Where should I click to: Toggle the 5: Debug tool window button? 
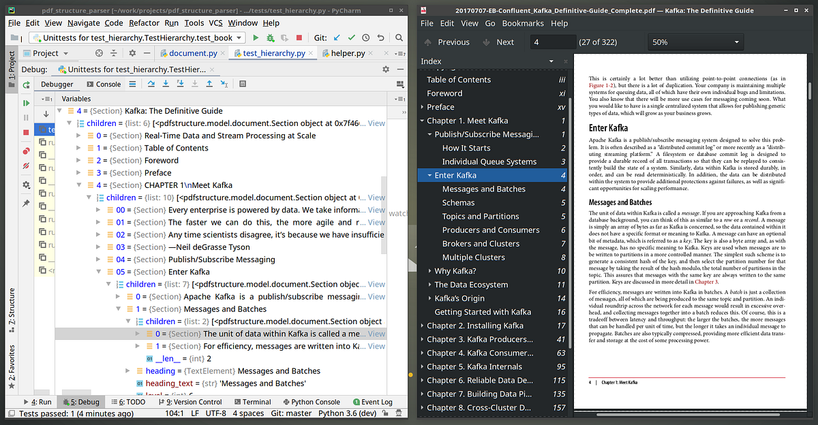click(81, 402)
